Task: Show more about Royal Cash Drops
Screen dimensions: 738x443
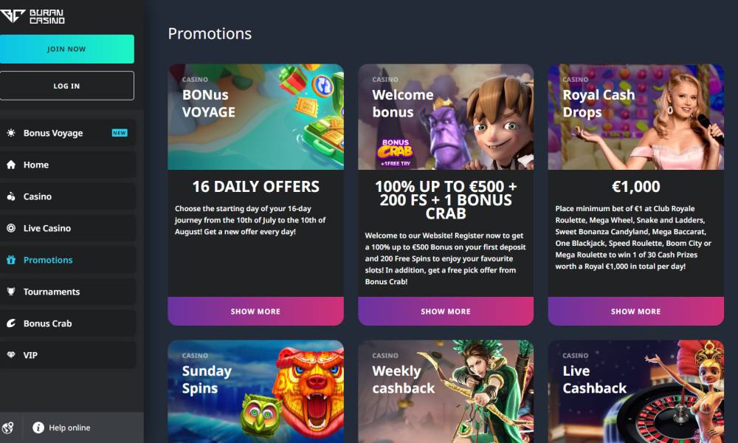Action: (636, 311)
